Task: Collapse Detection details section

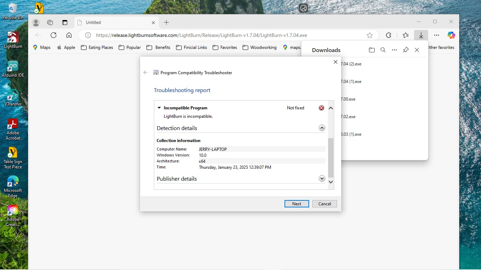Action: pos(322,128)
